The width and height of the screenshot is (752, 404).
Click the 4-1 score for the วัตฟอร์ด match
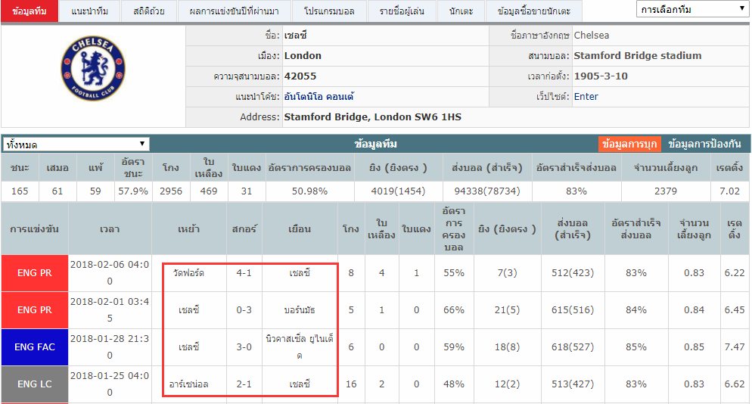pos(244,273)
